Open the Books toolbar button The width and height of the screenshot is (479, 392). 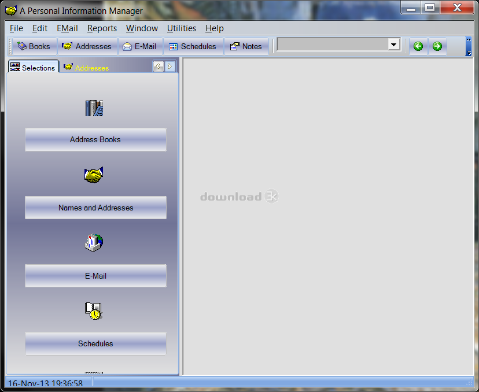[35, 46]
